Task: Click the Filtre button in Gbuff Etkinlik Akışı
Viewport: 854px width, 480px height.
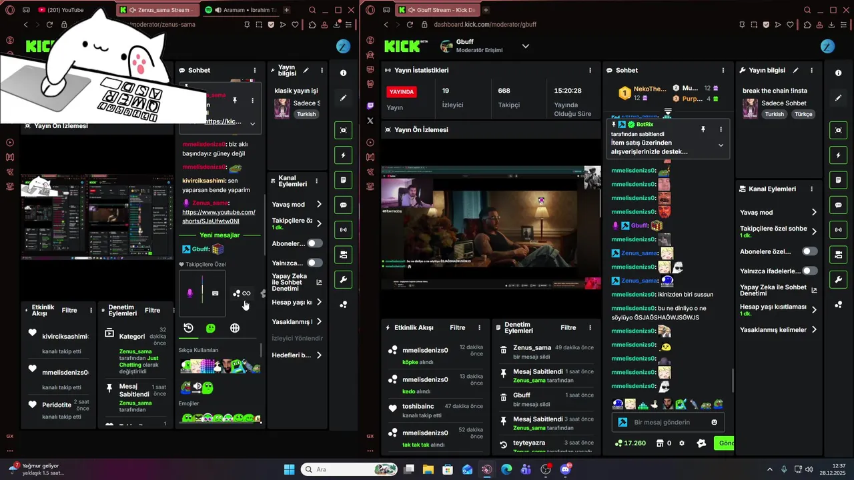Action: [457, 328]
